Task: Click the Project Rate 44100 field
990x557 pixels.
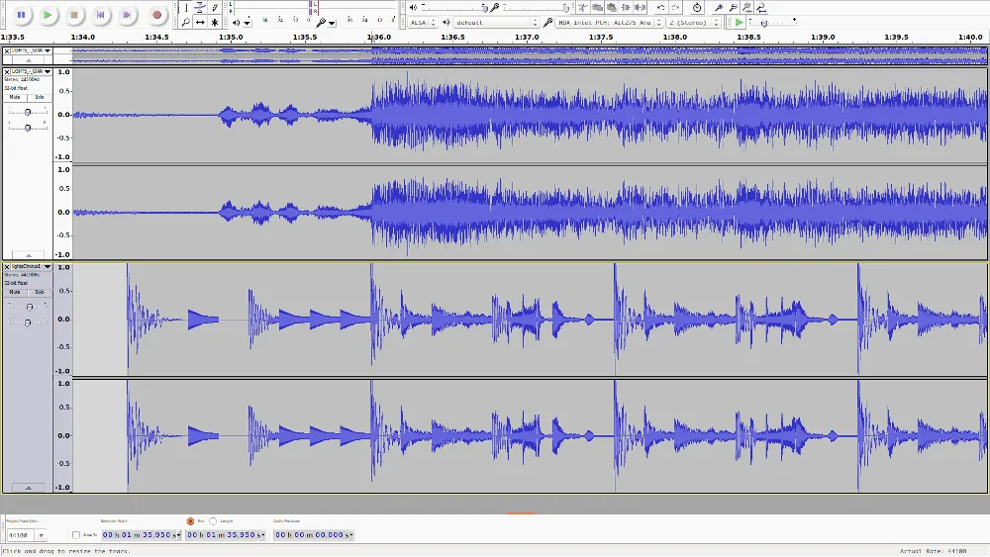Action: [22, 535]
